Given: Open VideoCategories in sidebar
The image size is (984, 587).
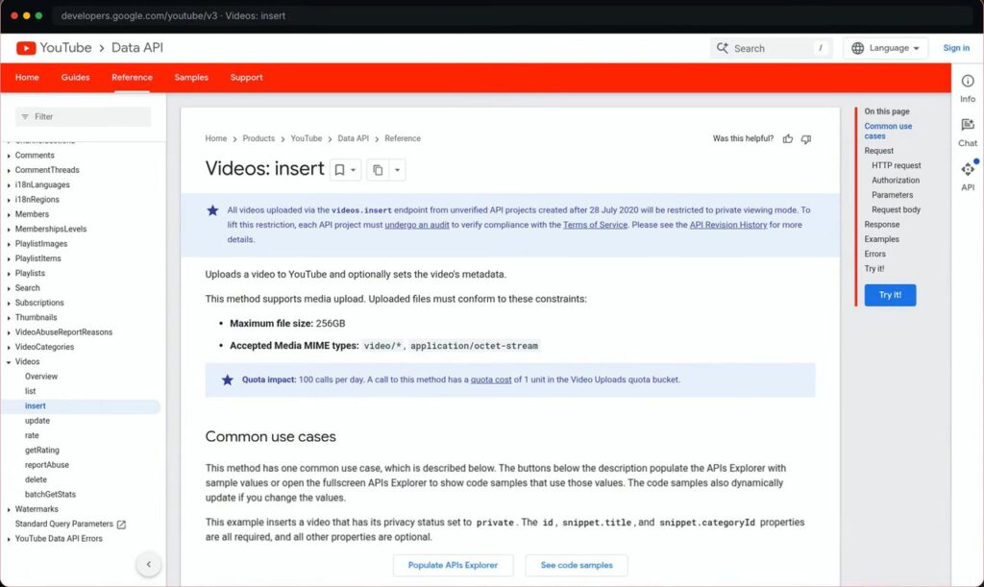Looking at the screenshot, I should [44, 348].
